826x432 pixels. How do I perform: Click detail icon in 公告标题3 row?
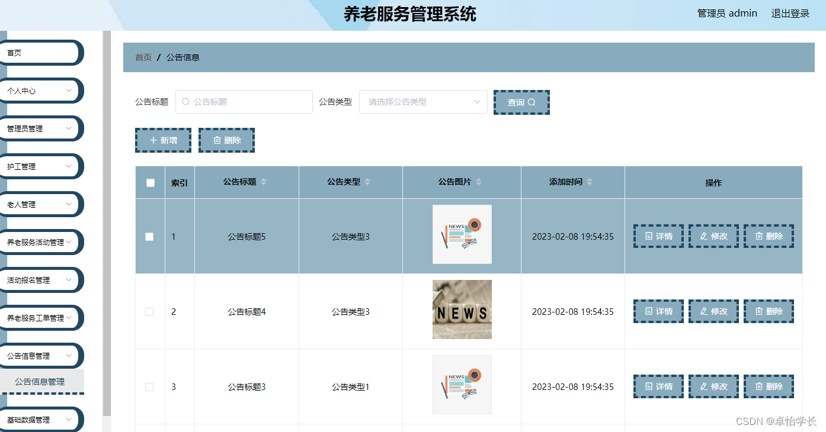[x=649, y=386]
